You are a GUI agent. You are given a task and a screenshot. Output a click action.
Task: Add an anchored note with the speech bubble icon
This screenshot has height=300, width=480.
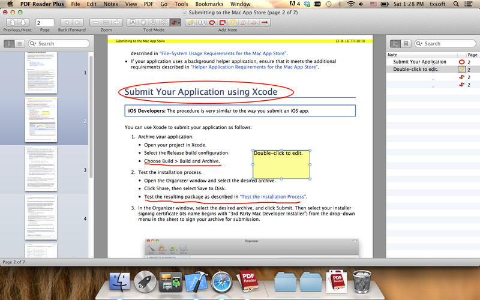coord(202,22)
